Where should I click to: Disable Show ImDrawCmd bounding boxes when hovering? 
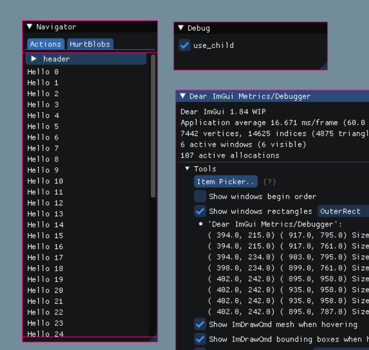(200, 339)
